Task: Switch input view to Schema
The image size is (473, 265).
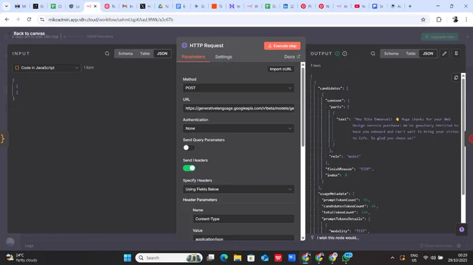Action: (x=125, y=53)
